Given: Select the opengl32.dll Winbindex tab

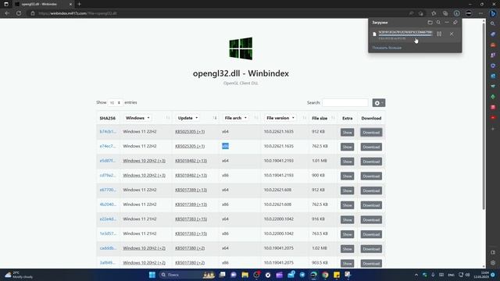Looking at the screenshot, I should [43, 4].
